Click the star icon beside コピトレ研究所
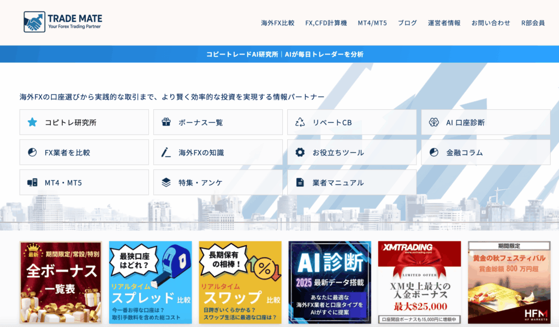 pyautogui.click(x=32, y=122)
